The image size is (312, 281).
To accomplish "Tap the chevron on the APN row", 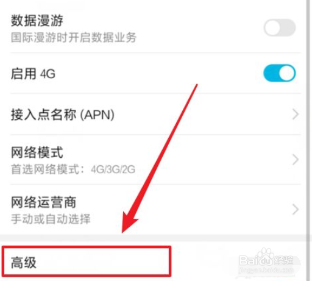I will 296,114.
